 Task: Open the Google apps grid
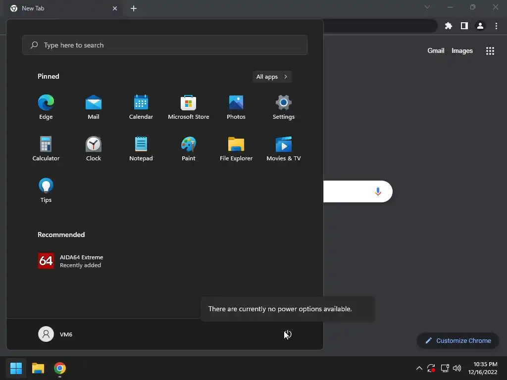(490, 51)
